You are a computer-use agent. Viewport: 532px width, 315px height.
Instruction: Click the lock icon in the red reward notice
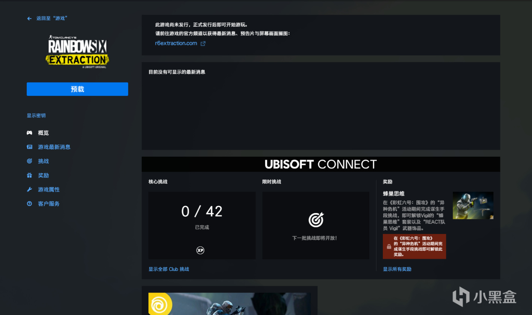[x=389, y=246]
